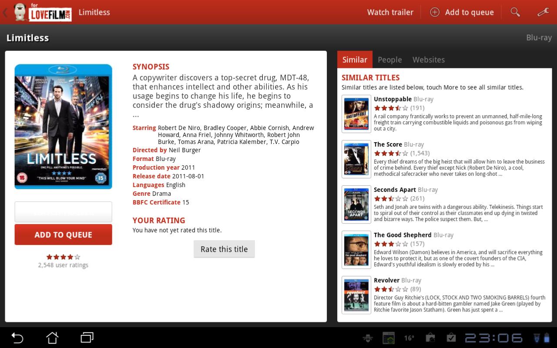The width and height of the screenshot is (557, 348).
Task: Switch to the People tab
Action: (389, 60)
